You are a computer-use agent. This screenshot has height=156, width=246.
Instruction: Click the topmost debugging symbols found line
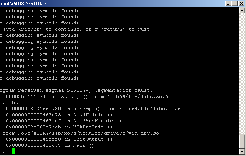[38, 11]
